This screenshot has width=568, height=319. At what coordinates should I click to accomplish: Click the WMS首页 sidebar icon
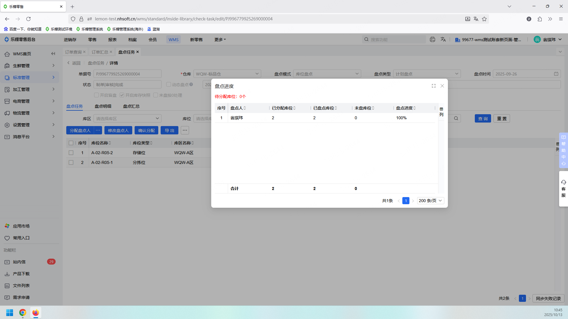click(7, 54)
